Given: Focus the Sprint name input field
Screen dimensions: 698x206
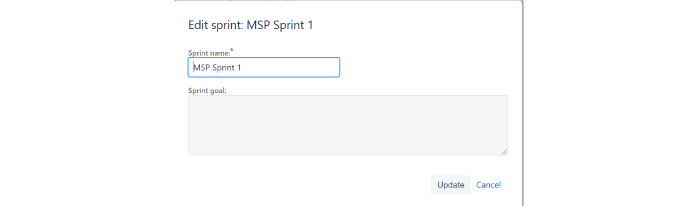Looking at the screenshot, I should point(264,67).
